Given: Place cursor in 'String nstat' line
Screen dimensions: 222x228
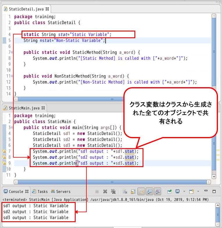Looking at the screenshot, I should pyautogui.click(x=64, y=41).
